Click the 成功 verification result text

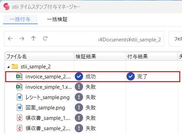[x=91, y=77]
